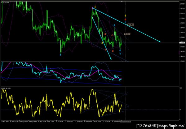Click the RSI scale value 100
The height and width of the screenshot is (129, 186).
click(180, 88)
